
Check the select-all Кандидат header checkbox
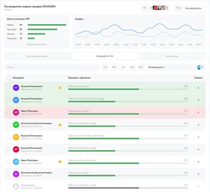point(9,78)
